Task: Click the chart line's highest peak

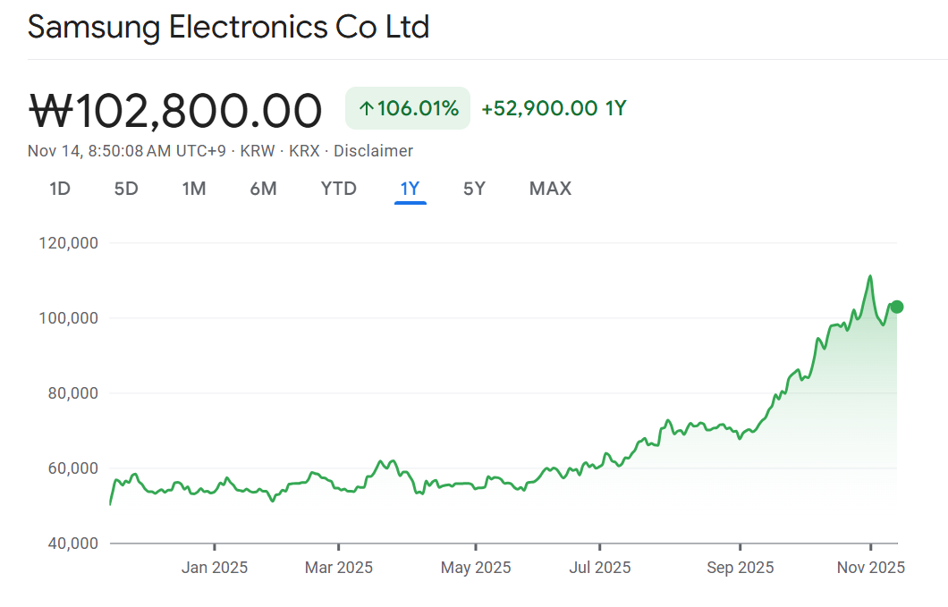Action: click(x=870, y=276)
